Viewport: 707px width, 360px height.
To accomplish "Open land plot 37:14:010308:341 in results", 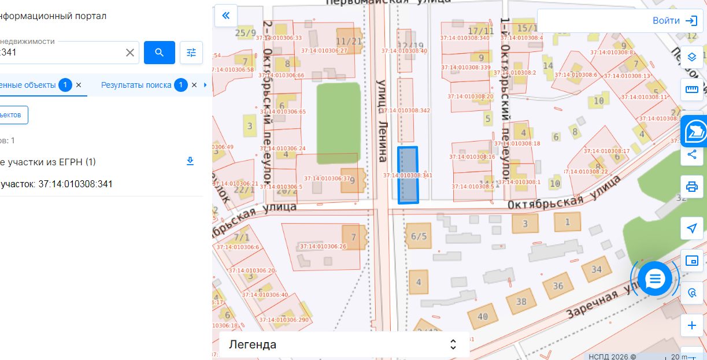I will pyautogui.click(x=56, y=184).
